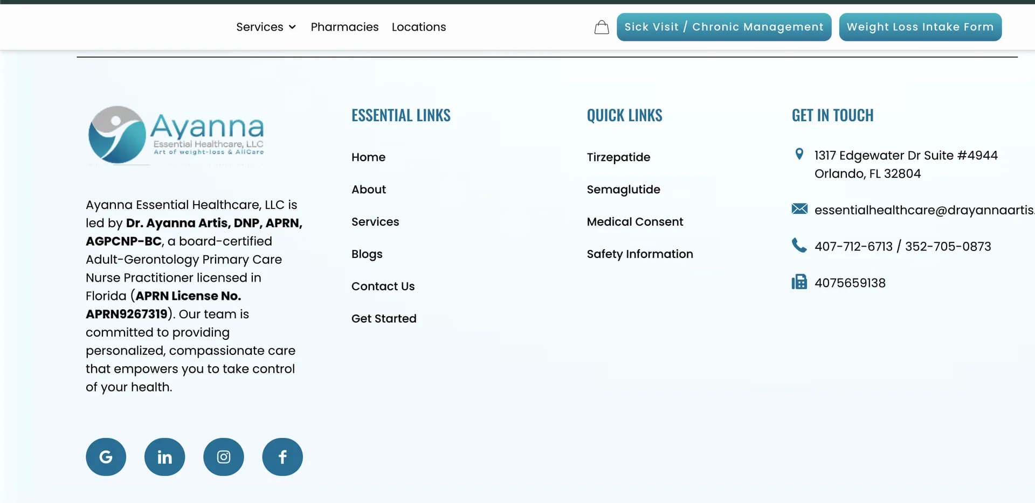This screenshot has width=1035, height=503.
Task: View the Safety Information link
Action: (x=640, y=254)
